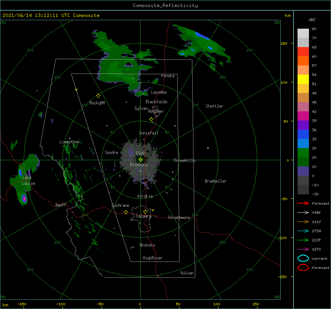Click the HighRiver town label
This screenshot has width=331, height=309.
(x=153, y=258)
